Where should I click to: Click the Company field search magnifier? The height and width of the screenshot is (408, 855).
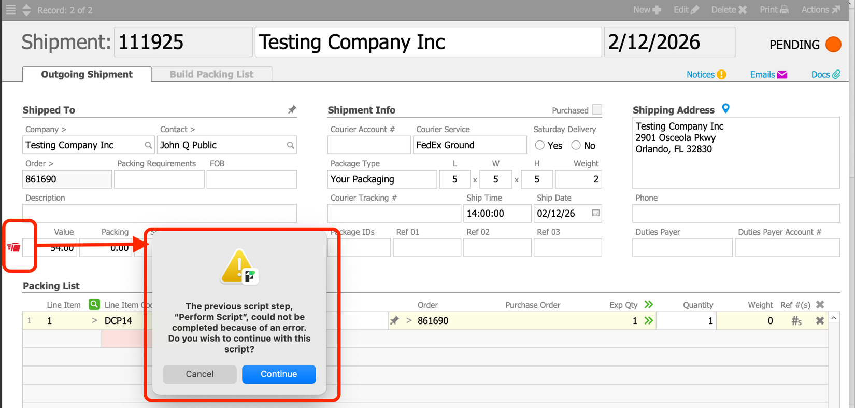pos(148,146)
